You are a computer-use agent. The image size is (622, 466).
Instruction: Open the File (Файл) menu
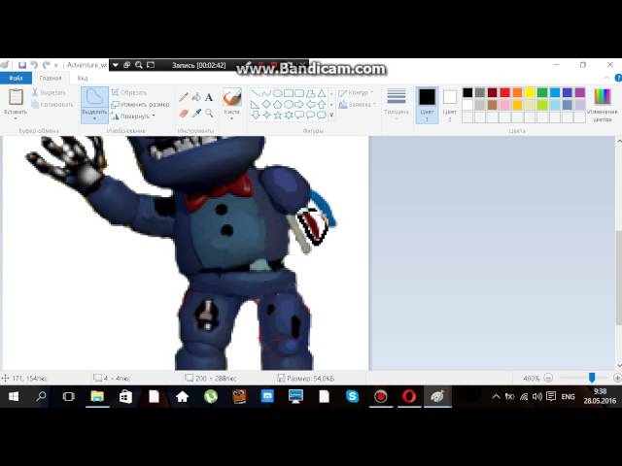click(16, 78)
